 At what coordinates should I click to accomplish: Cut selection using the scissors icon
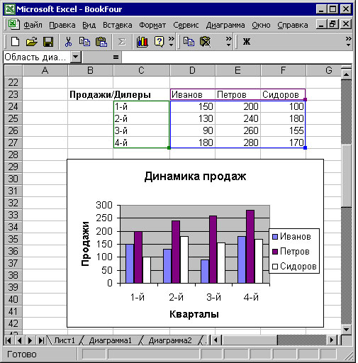(x=68, y=42)
